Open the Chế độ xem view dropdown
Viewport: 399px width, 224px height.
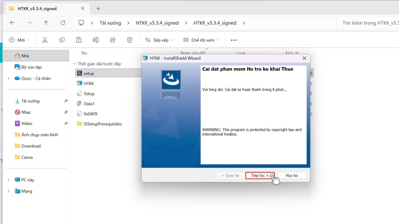[x=201, y=40]
